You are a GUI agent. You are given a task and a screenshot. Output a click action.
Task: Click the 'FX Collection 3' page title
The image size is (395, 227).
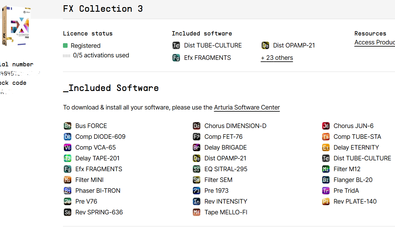(103, 9)
